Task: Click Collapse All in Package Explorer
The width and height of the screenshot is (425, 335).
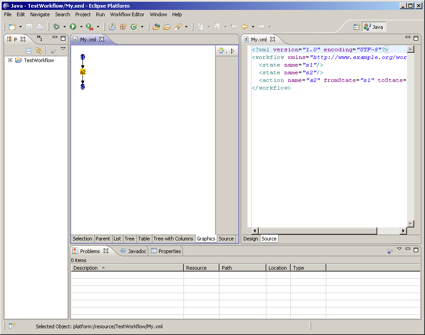Action: (28, 51)
